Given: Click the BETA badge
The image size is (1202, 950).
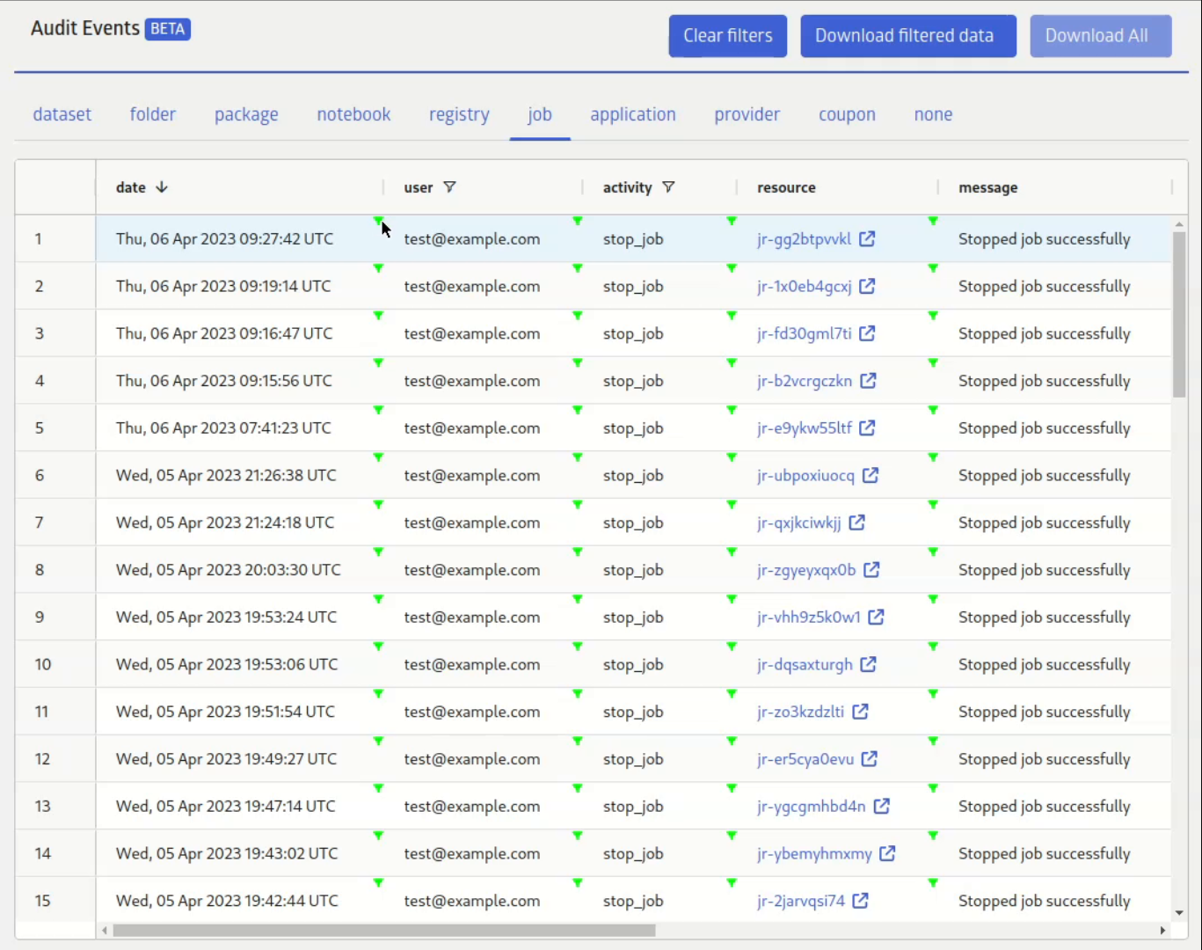Looking at the screenshot, I should [x=167, y=29].
